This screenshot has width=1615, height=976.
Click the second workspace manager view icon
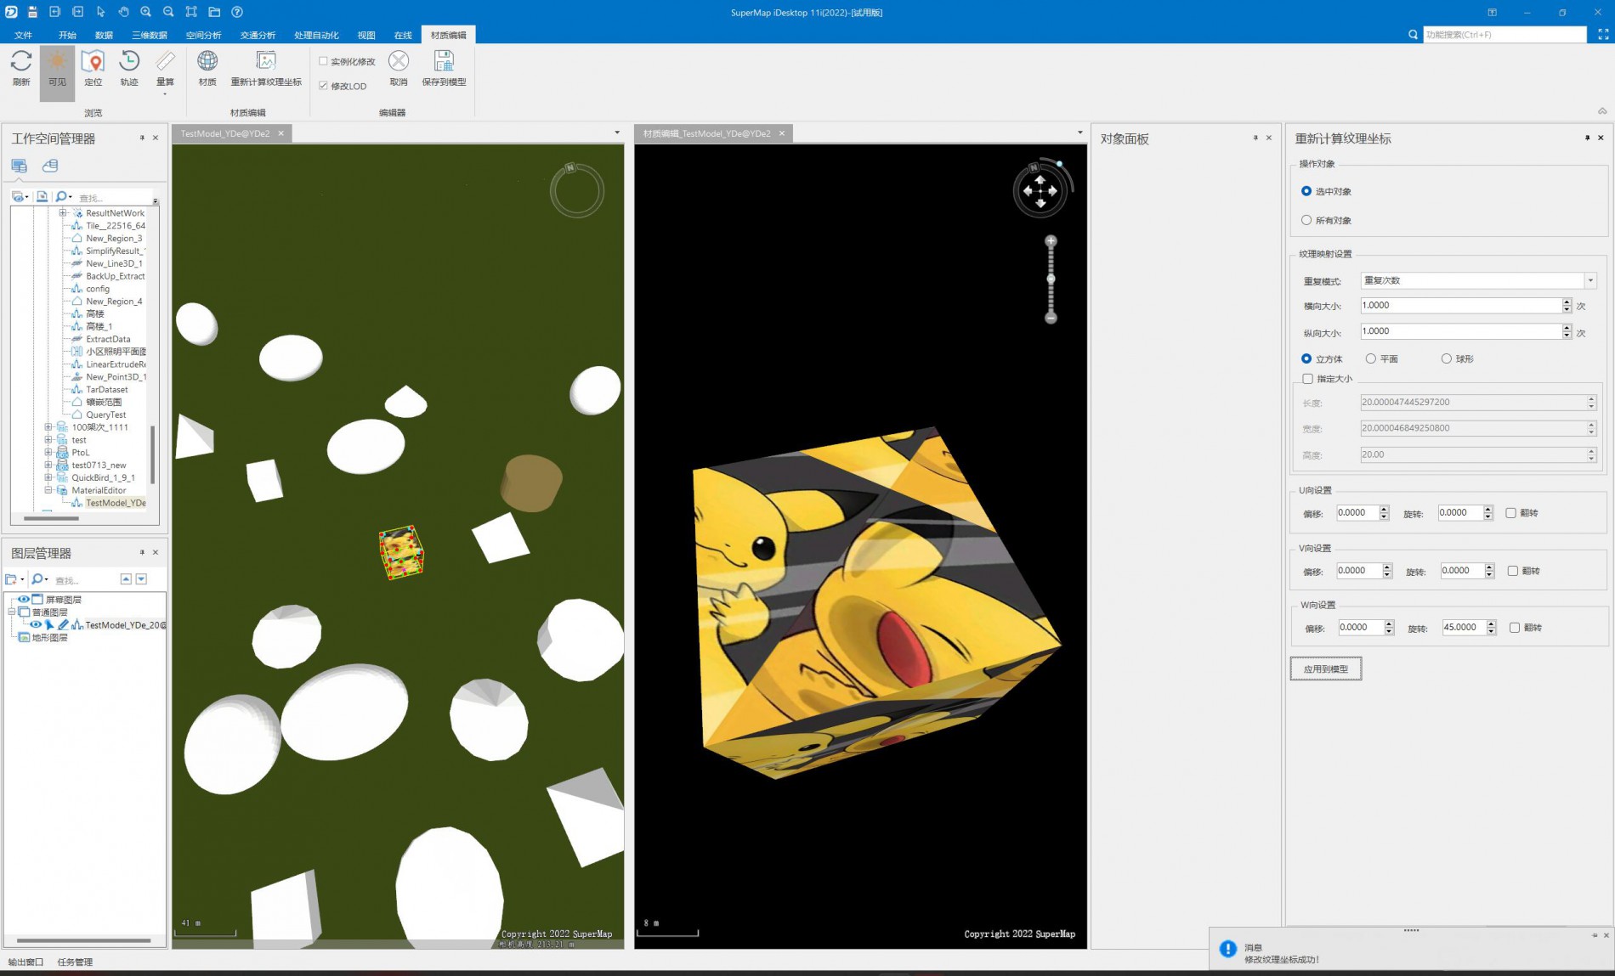pos(50,166)
